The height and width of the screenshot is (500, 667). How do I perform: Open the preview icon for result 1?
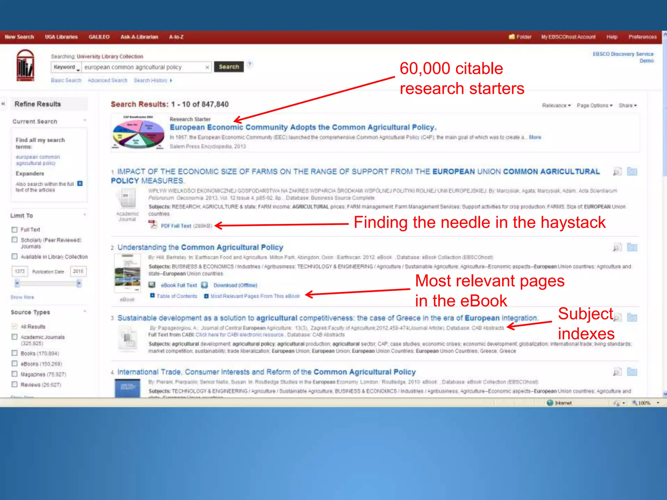click(617, 171)
